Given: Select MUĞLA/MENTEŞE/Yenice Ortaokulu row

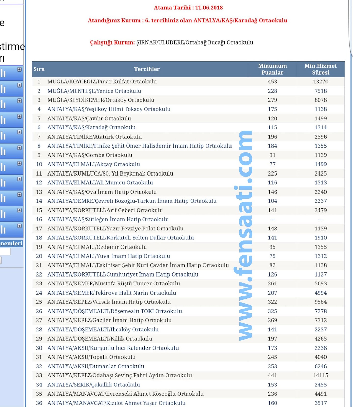Looking at the screenshot, I should pos(188,91).
